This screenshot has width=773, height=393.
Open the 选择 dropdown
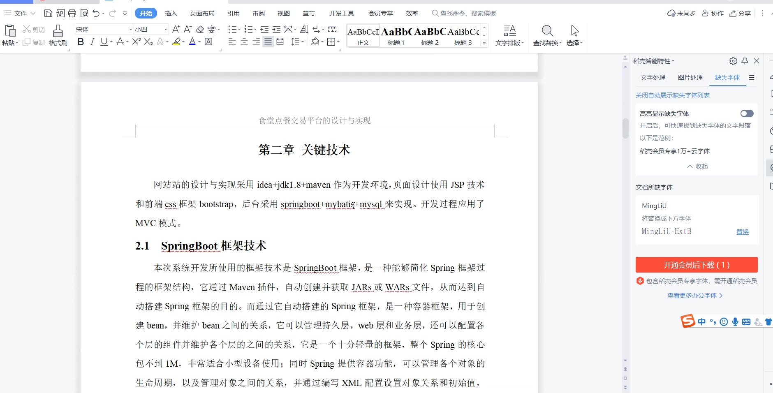tap(574, 43)
